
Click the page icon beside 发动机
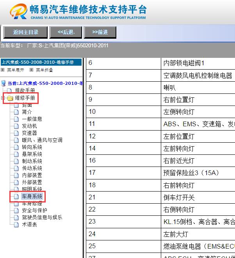pos(16,126)
